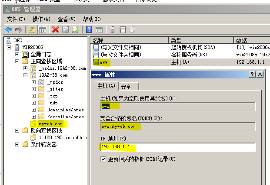The height and width of the screenshot is (185, 270).
Task: Sort by the 数据 column header
Action: pyautogui.click(x=252, y=40)
